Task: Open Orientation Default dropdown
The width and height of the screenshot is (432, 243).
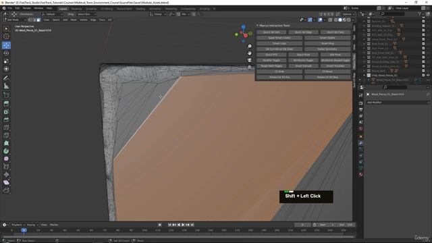Action: pos(52,14)
